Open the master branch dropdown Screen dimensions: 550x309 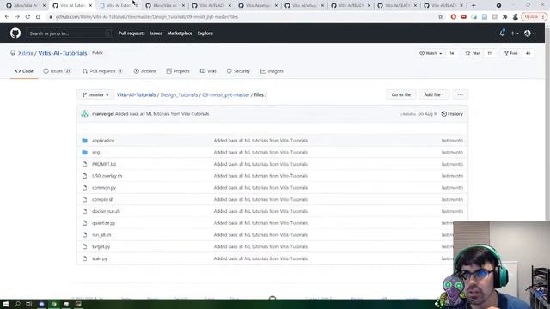(95, 94)
